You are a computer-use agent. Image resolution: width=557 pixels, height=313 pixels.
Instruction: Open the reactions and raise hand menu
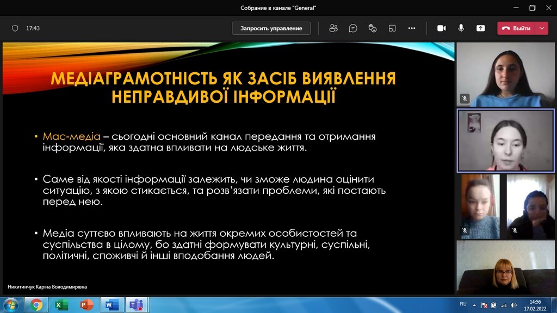373,28
